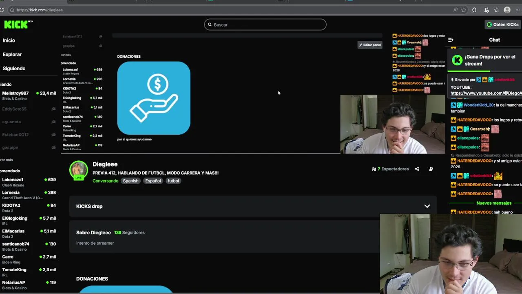
Task: Share the stream using the share icon
Action: coord(417,169)
